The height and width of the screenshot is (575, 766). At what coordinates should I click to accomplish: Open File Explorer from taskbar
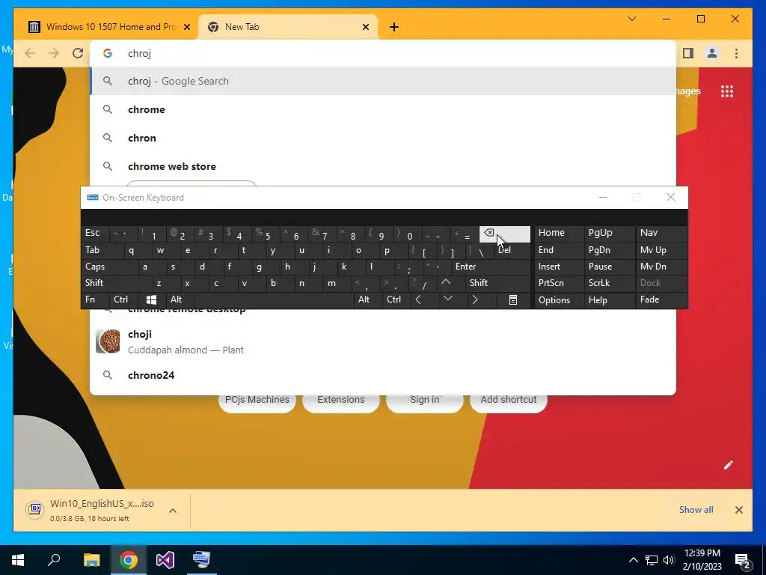[x=91, y=560]
